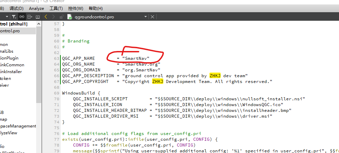339x153 pixels.
Task: Open the sidebar view selector dropdown arrow
Action: [x=7, y=17]
